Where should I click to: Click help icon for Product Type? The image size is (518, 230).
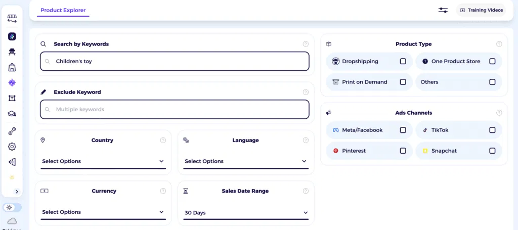pyautogui.click(x=499, y=44)
